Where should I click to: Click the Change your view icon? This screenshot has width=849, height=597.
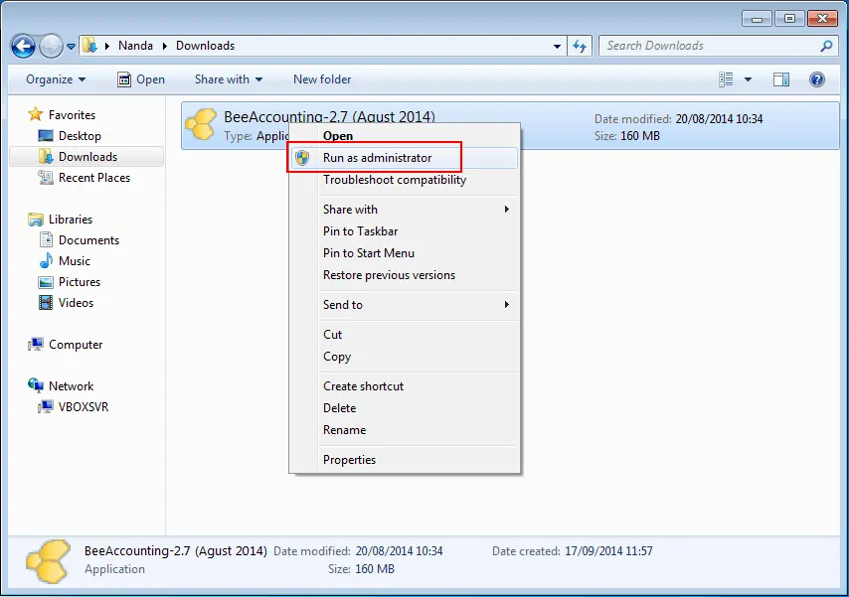[726, 79]
